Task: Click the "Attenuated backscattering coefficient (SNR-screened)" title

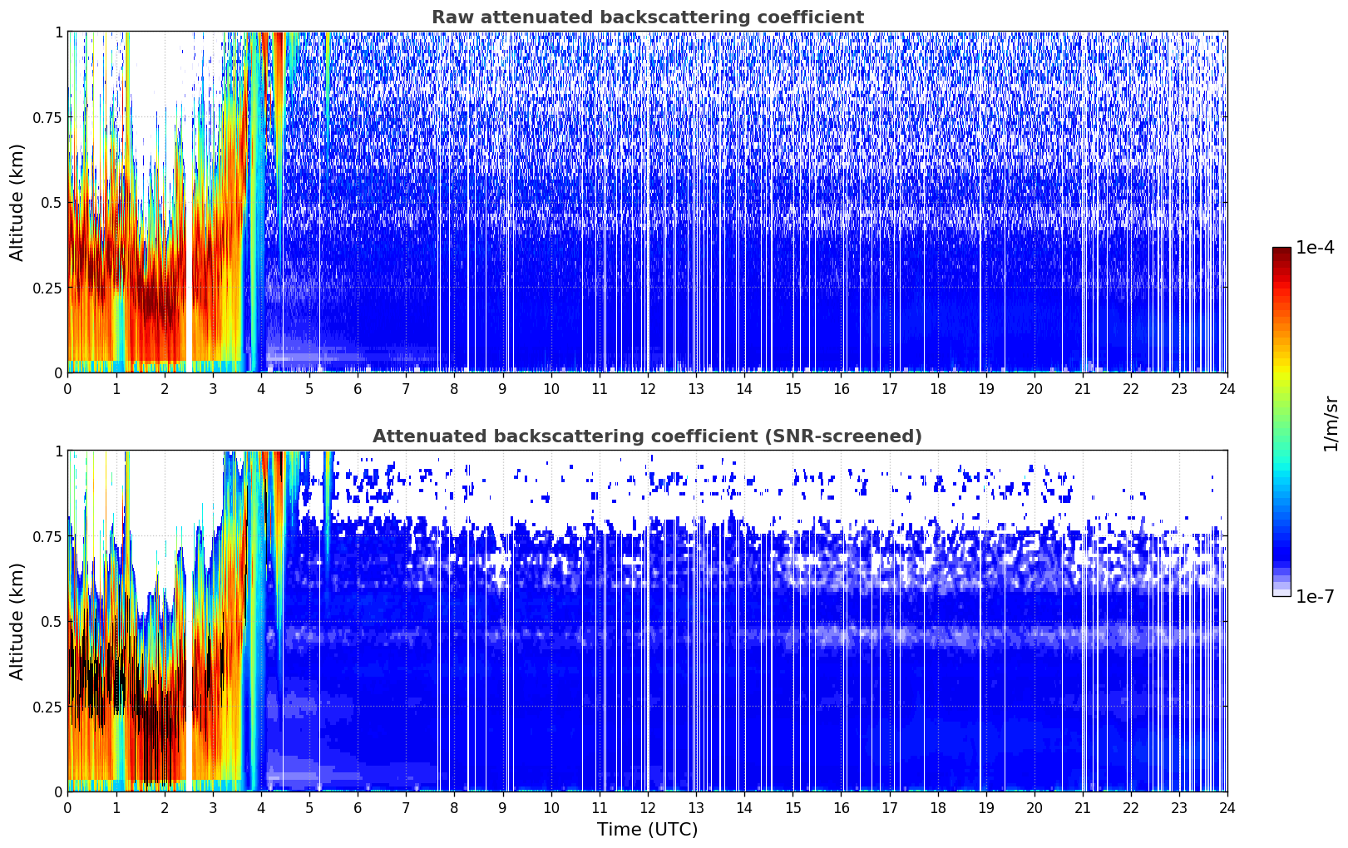Action: (647, 436)
